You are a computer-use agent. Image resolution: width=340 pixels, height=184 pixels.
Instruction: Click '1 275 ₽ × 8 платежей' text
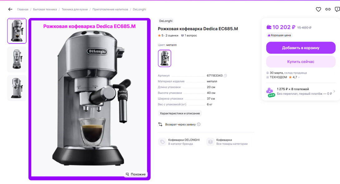point(293,89)
